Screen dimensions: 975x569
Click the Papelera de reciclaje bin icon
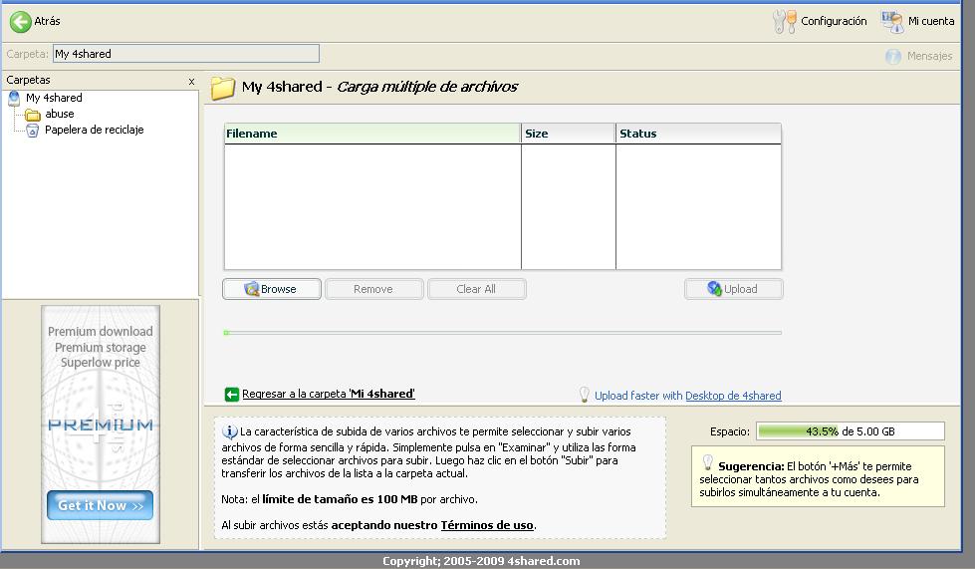(32, 130)
